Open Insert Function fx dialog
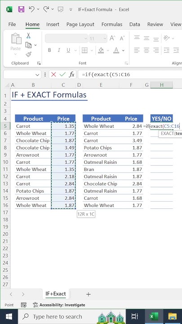 point(71,75)
